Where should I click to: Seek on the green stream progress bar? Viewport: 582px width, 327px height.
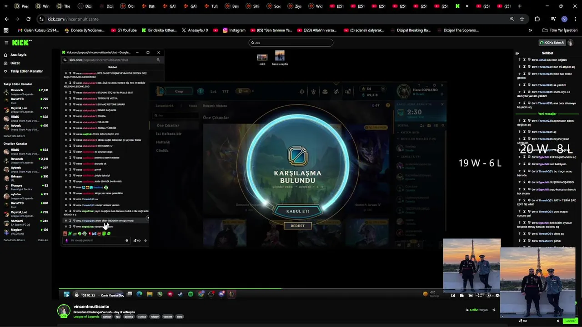[x=280, y=288]
